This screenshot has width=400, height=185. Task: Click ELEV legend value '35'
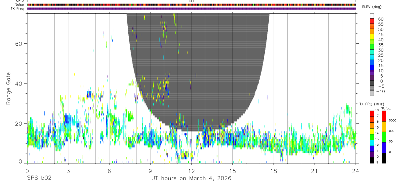(380, 45)
